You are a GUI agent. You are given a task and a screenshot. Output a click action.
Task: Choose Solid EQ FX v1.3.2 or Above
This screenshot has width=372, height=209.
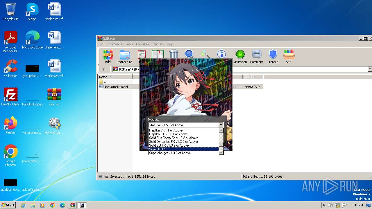click(x=184, y=145)
